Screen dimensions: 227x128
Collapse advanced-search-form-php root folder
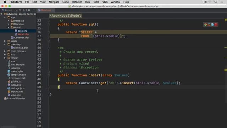pyautogui.click(x=1, y=14)
